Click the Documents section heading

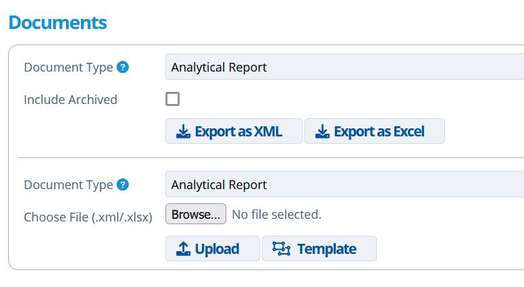tap(57, 22)
